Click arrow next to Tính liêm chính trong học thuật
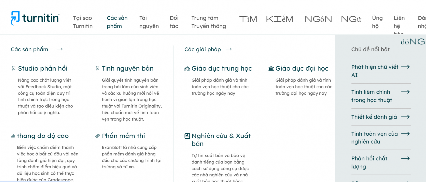426x182 pixels. pos(405,92)
